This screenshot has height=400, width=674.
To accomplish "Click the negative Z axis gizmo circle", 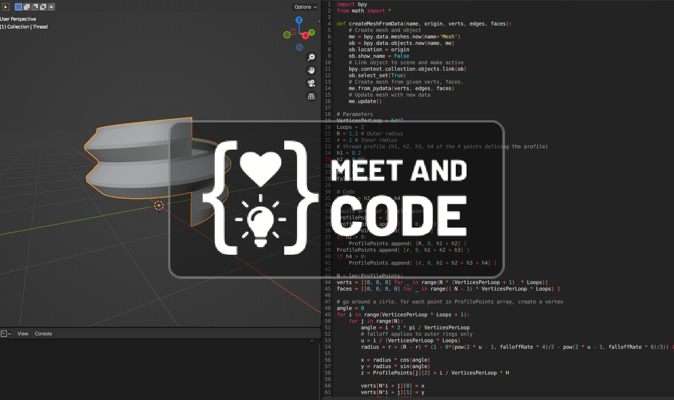I will pos(299,47).
